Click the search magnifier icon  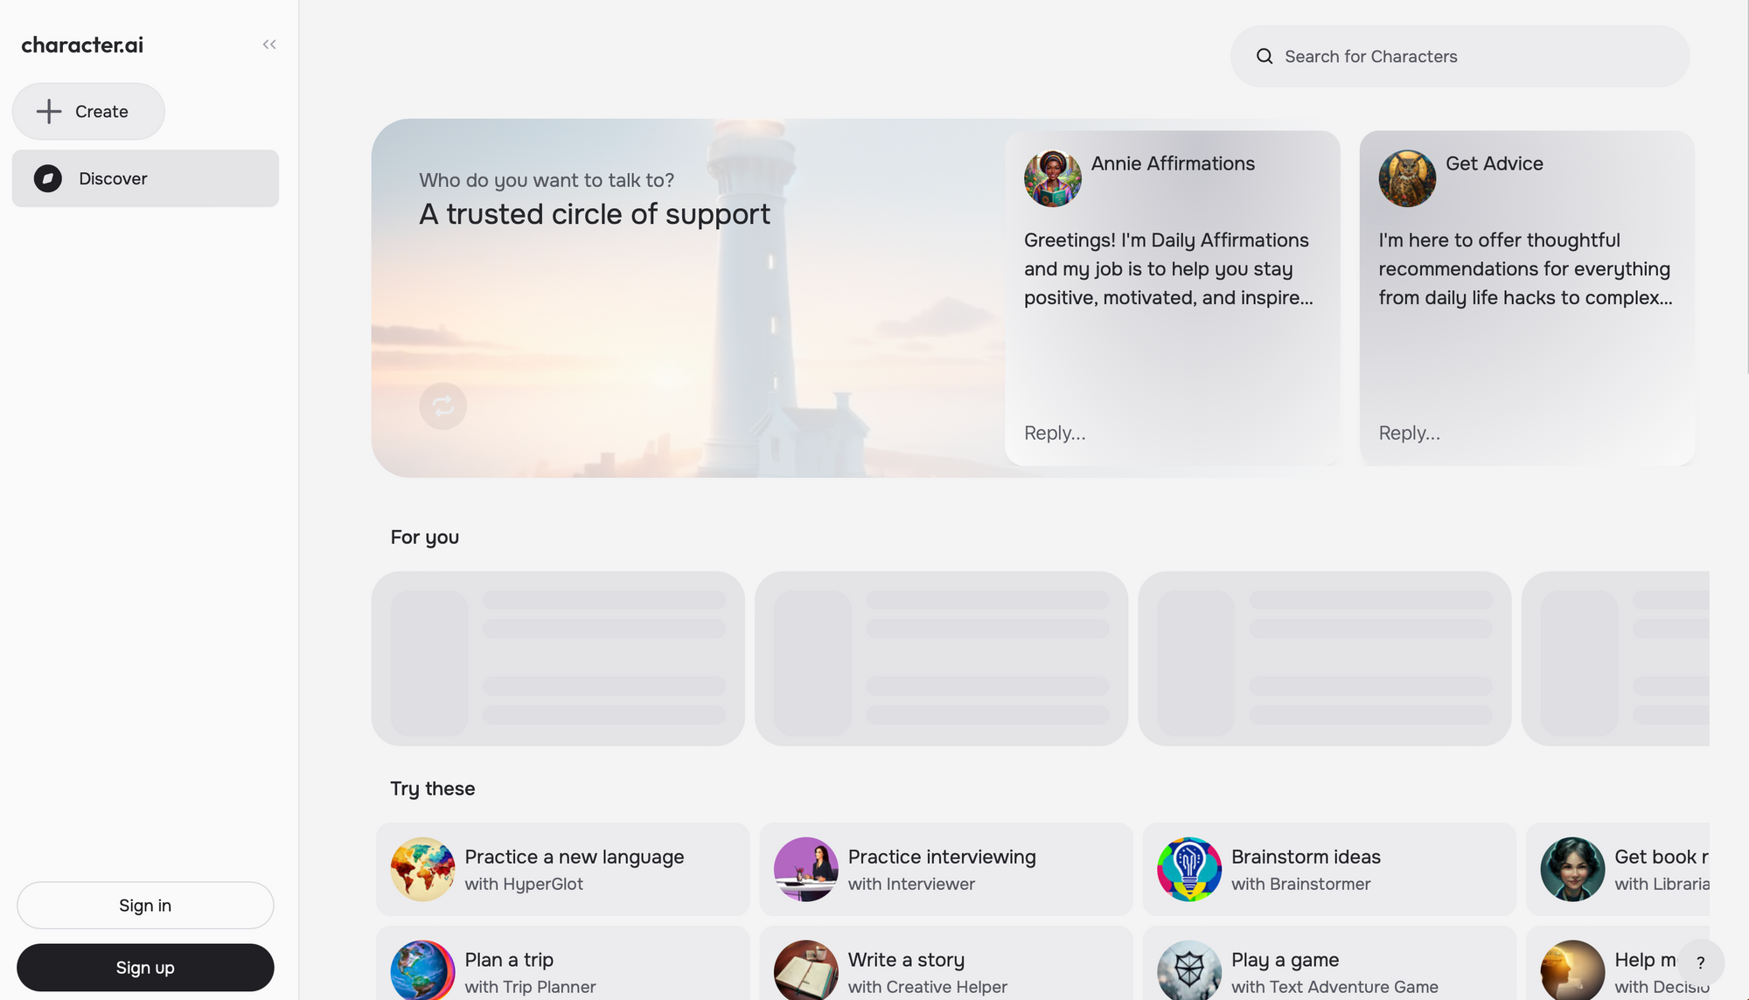[1265, 56]
